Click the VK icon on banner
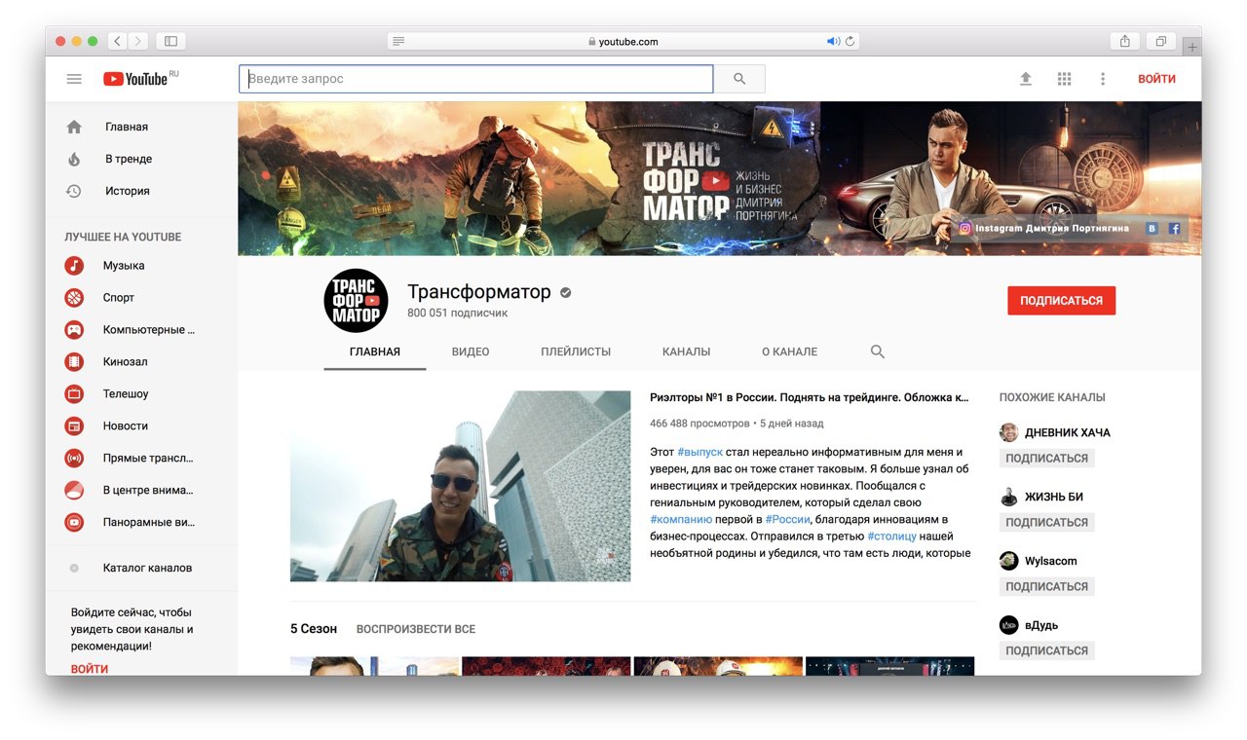Image resolution: width=1247 pixels, height=740 pixels. pyautogui.click(x=1153, y=229)
